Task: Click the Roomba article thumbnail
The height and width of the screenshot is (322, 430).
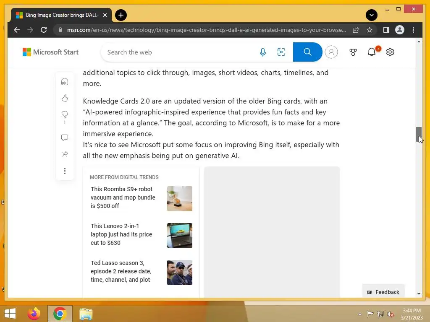Action: point(180,199)
